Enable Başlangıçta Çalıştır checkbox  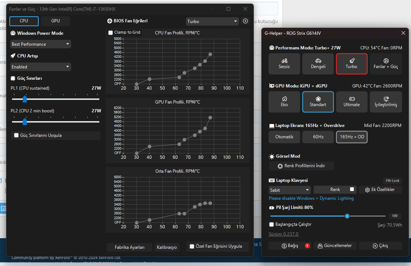272,224
